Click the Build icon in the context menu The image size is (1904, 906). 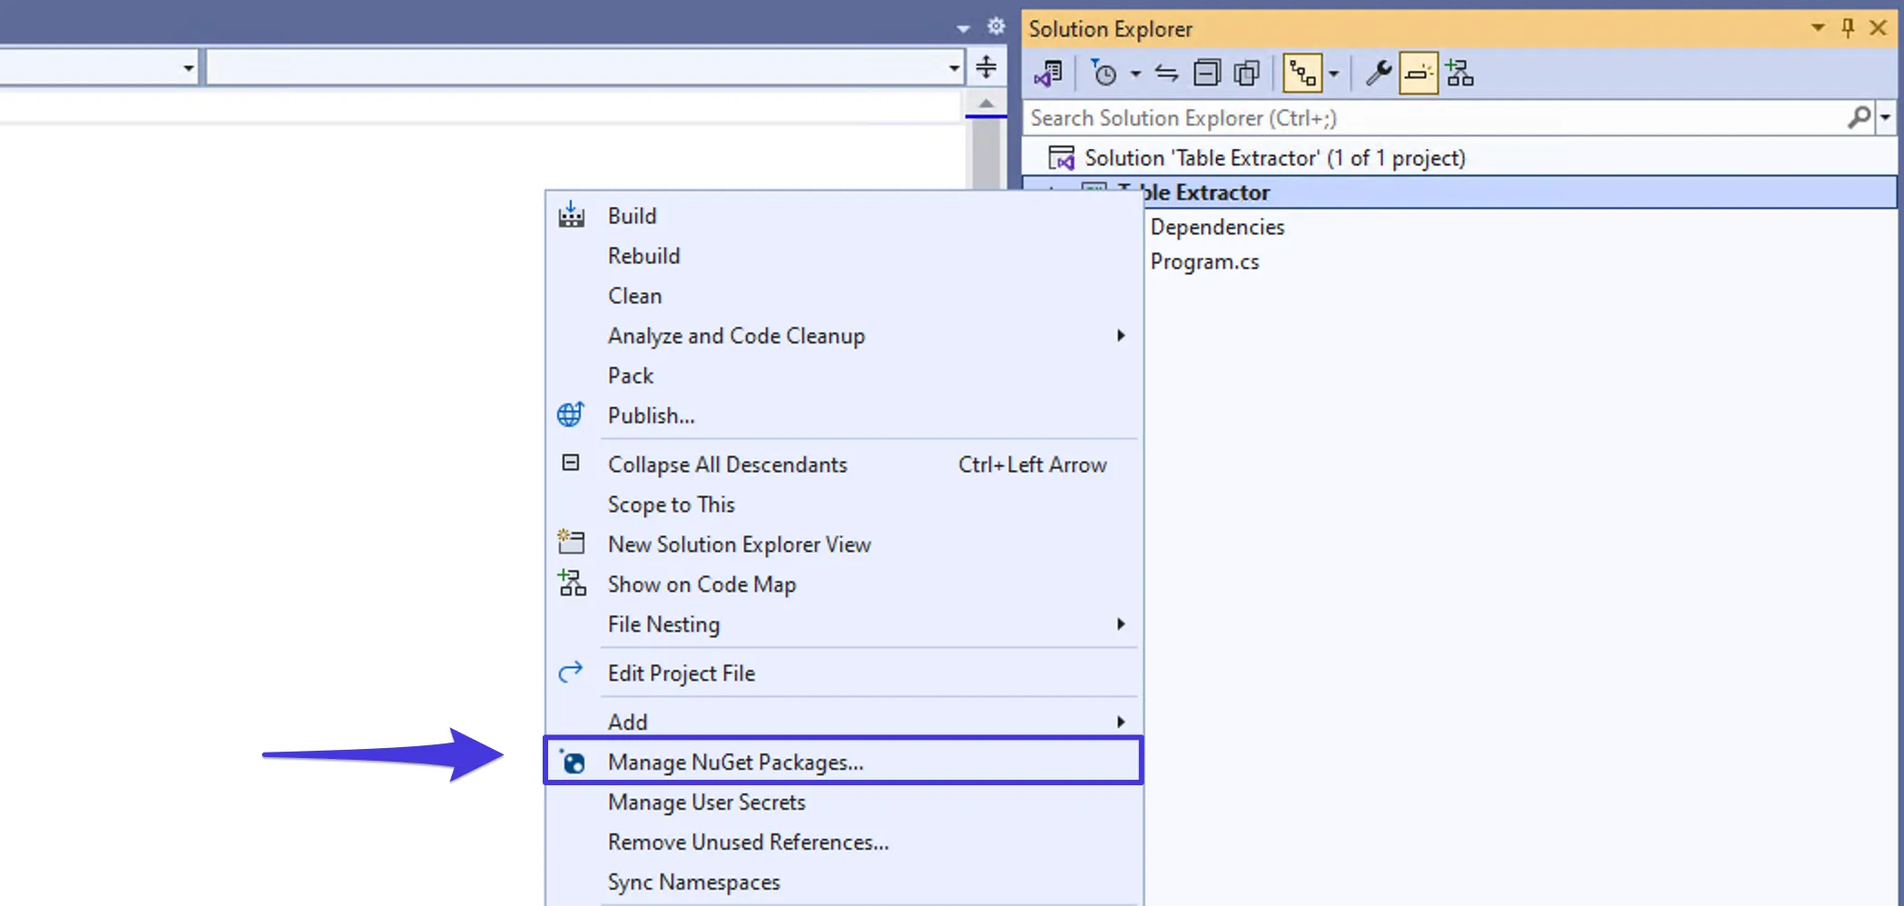click(571, 214)
